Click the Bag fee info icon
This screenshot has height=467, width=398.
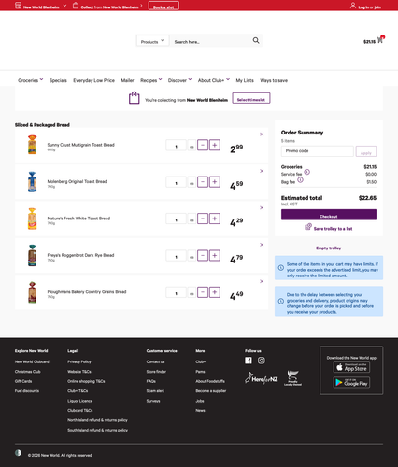pyautogui.click(x=300, y=180)
